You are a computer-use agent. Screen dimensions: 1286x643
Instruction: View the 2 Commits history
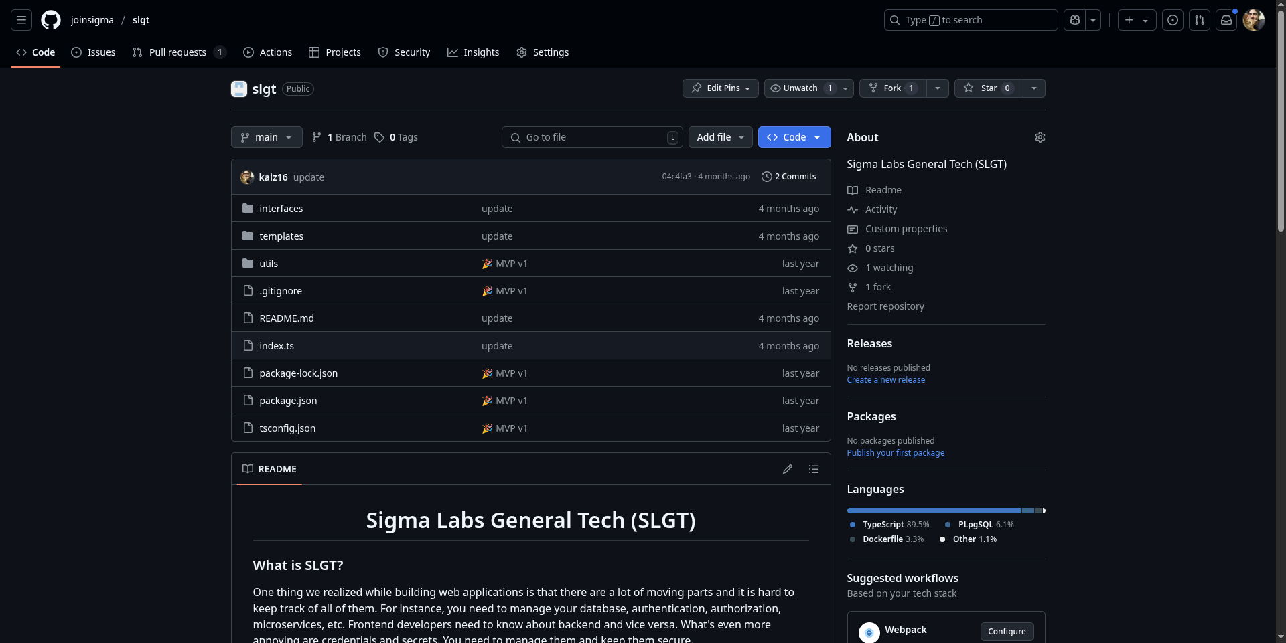click(x=789, y=177)
